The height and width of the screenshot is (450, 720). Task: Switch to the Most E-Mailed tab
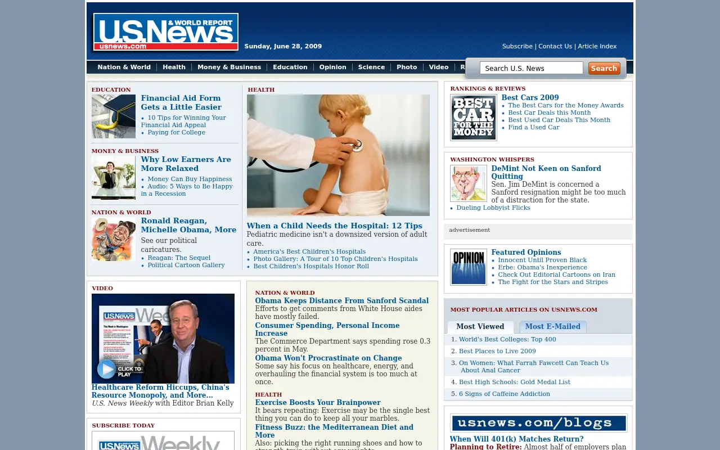point(552,327)
